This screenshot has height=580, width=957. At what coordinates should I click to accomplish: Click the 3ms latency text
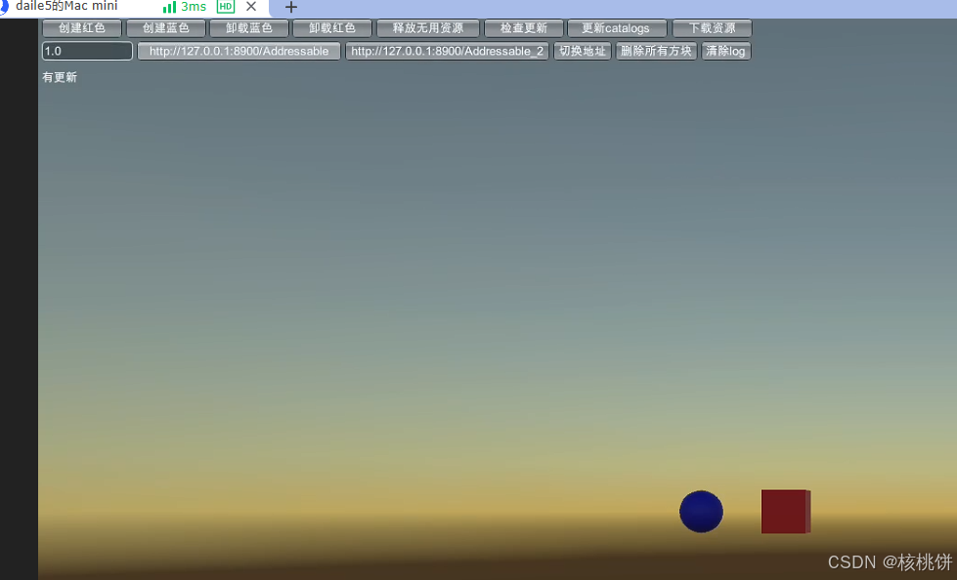point(194,7)
